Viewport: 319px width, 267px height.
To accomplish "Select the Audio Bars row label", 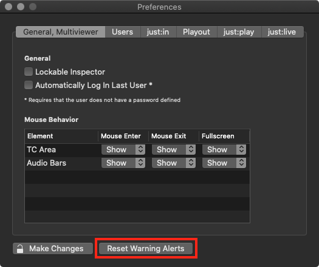I will coord(47,163).
